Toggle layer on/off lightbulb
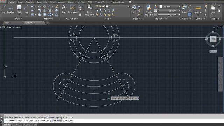Image resolution: width=224 pixels, height=126 pixels. pos(97,6)
